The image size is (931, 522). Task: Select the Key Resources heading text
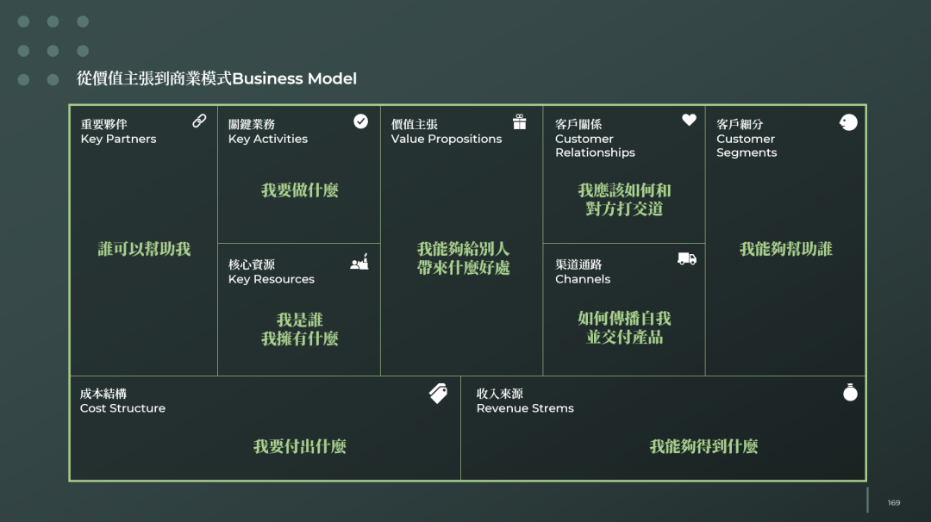272,271
